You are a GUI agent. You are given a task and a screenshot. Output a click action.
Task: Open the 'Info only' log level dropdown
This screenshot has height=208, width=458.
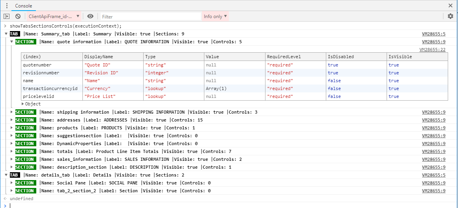coord(215,17)
